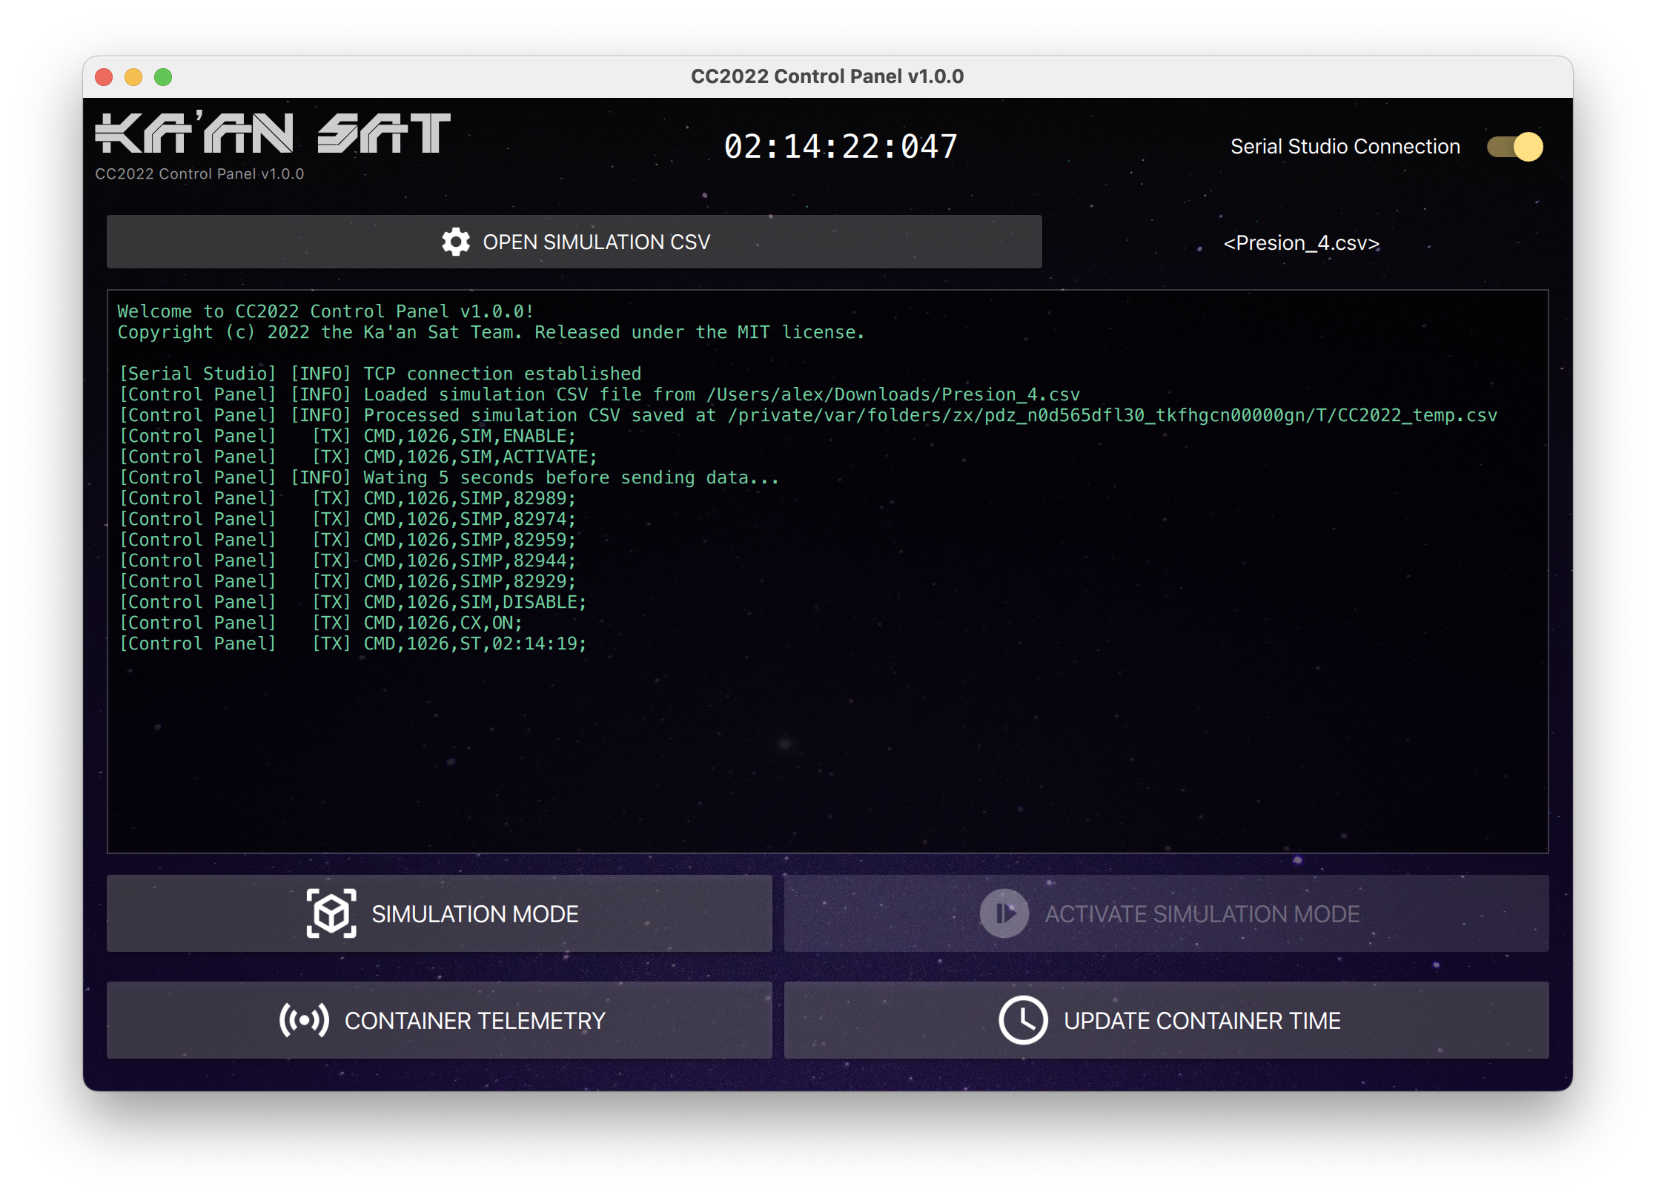Click the mission clock display 02:14:22:047

pos(841,146)
